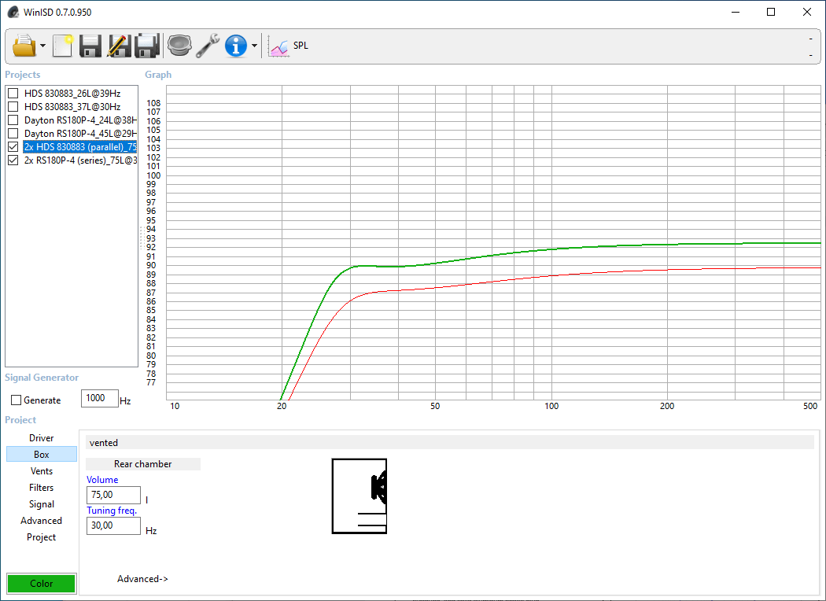Select the HDS 830883_37L@30Hz project name
The width and height of the screenshot is (826, 601).
pyautogui.click(x=72, y=107)
